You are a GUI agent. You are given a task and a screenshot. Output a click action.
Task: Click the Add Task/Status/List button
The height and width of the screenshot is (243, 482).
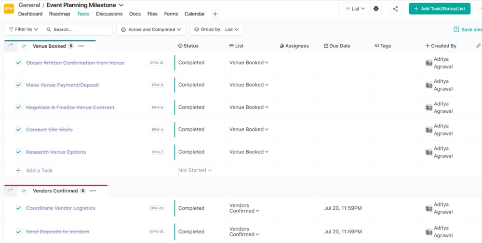pos(439,9)
